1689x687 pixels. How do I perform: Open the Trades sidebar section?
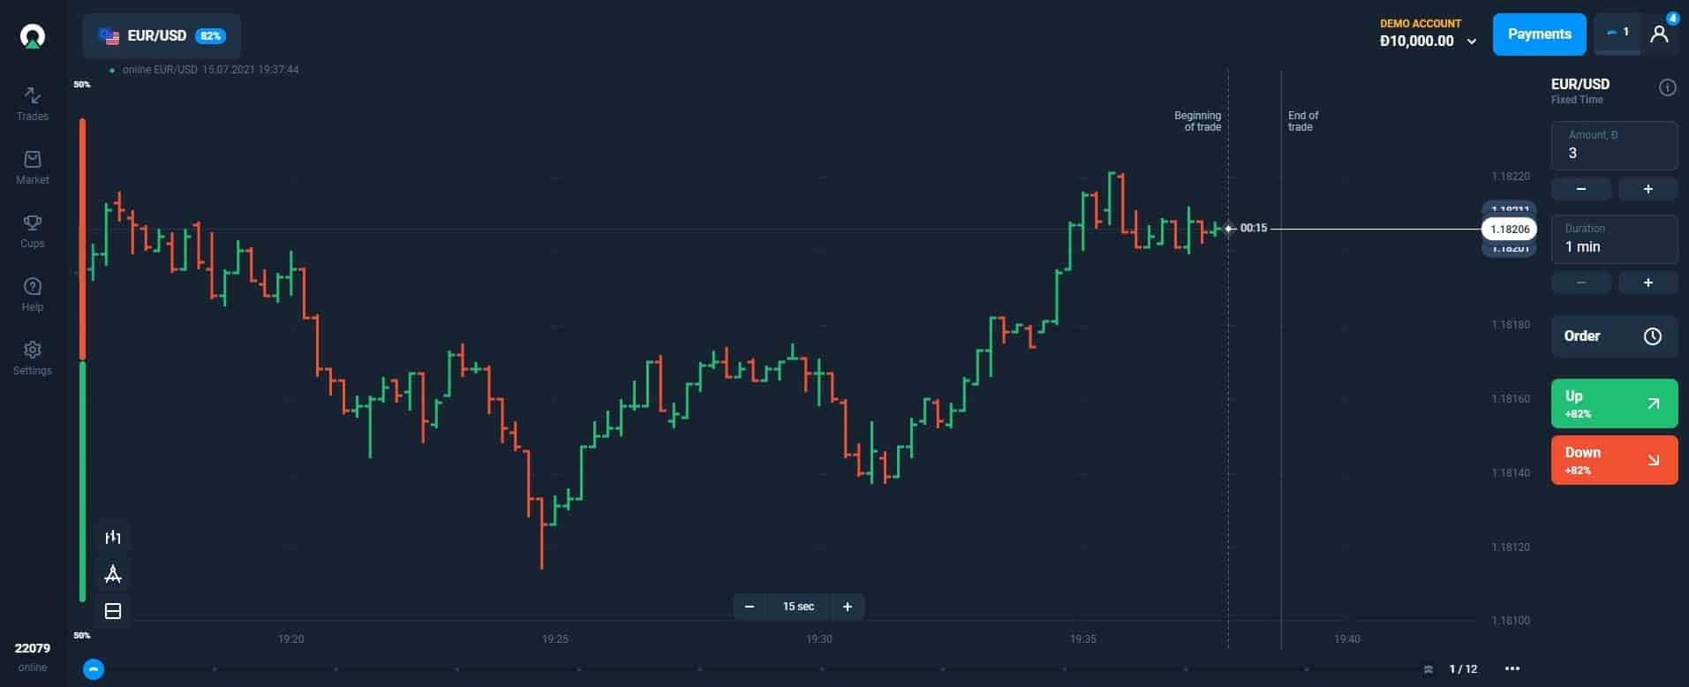coord(33,103)
